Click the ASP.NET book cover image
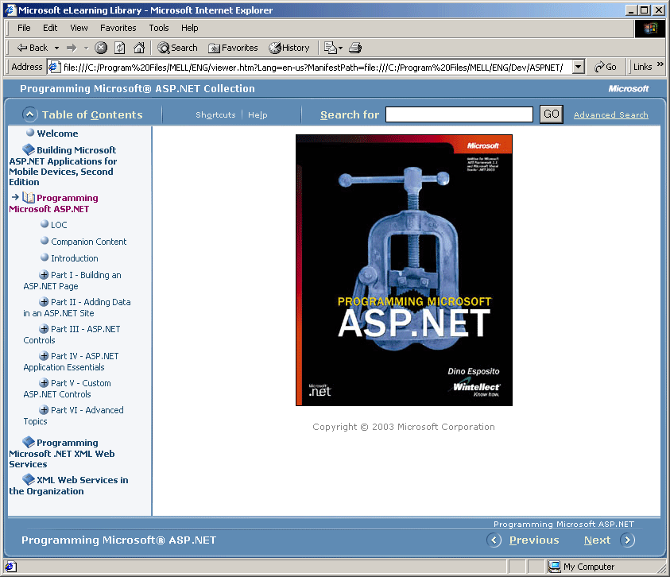 (x=405, y=270)
